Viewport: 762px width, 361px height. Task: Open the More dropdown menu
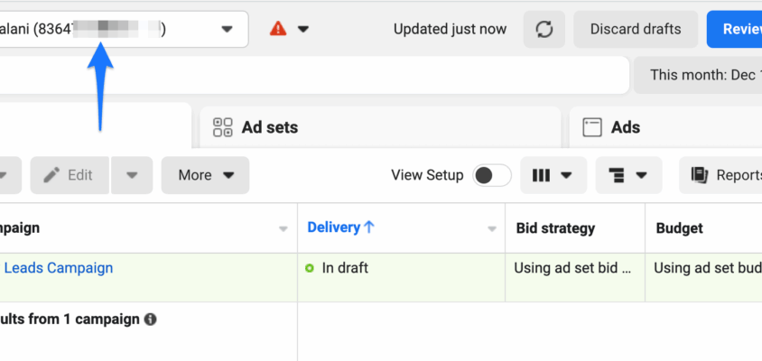[x=205, y=175]
